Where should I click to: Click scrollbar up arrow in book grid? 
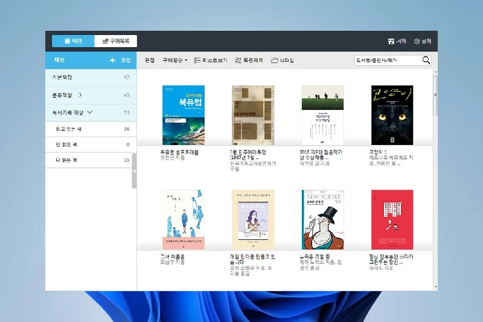(435, 72)
